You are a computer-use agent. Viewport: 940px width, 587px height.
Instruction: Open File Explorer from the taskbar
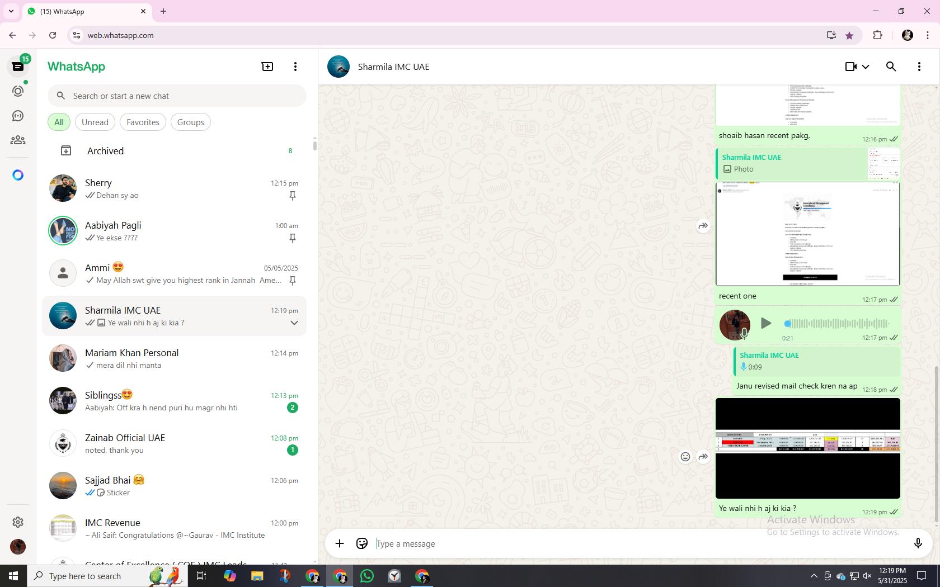click(x=257, y=576)
